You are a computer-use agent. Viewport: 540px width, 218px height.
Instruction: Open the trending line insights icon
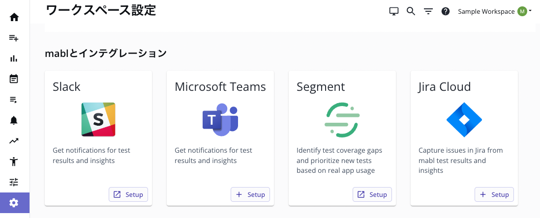coord(14,141)
